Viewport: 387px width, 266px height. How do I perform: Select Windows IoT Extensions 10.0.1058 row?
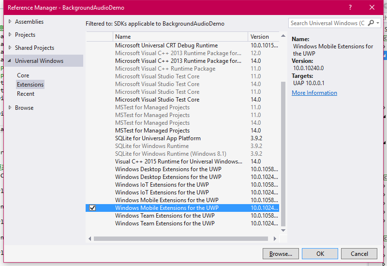click(182, 185)
